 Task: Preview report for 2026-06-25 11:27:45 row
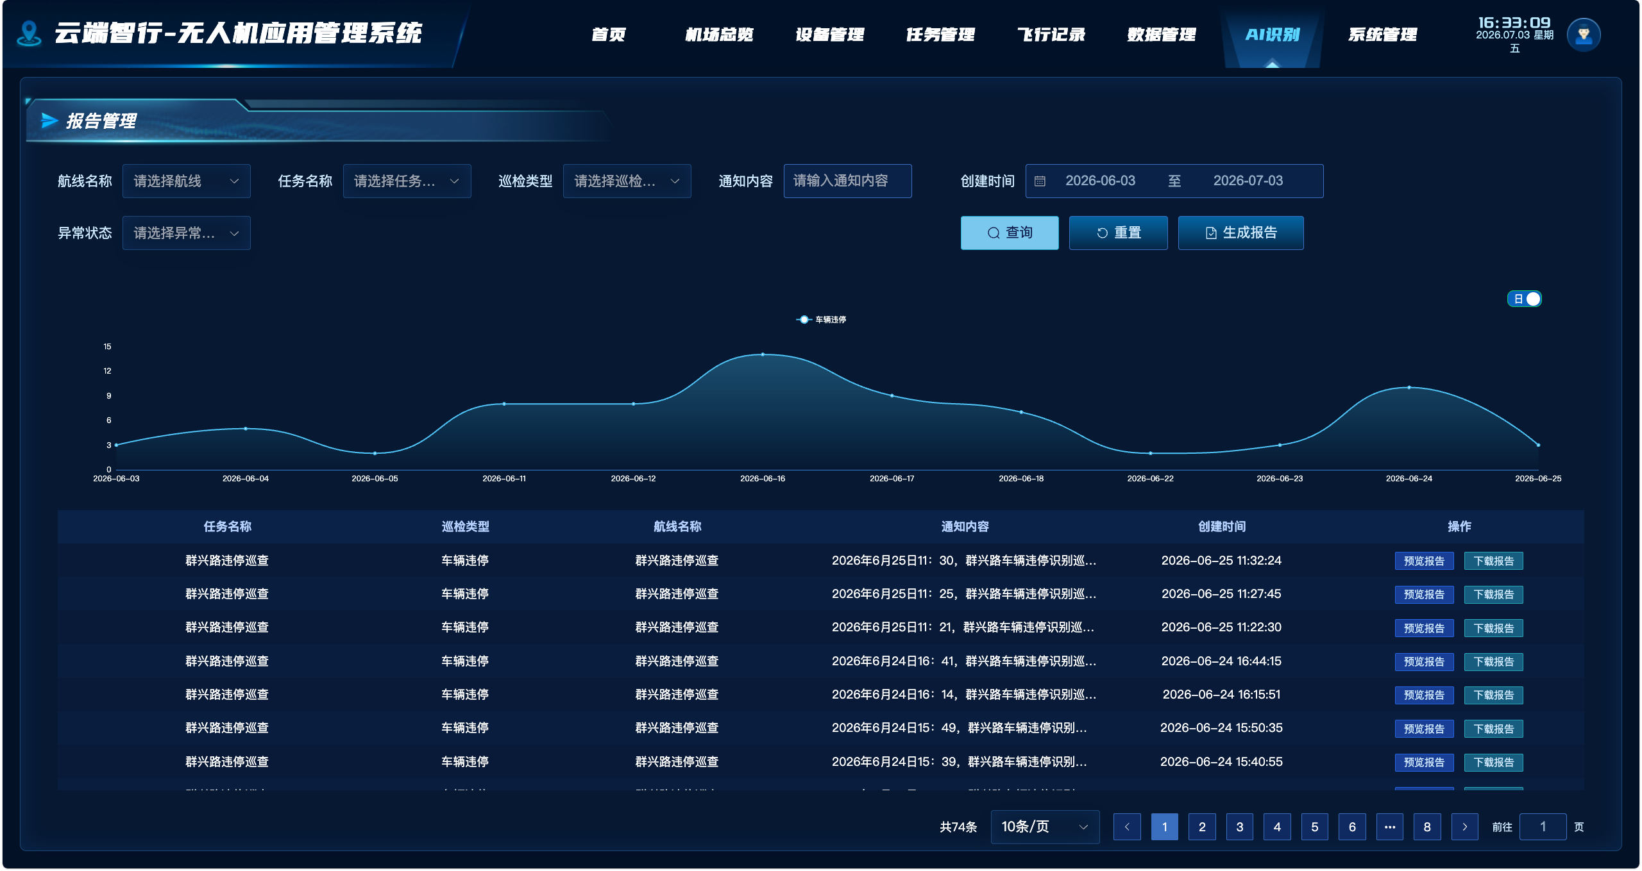[x=1424, y=594]
